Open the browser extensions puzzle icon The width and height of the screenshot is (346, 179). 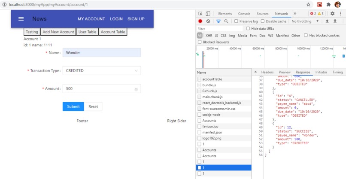coord(328,5)
